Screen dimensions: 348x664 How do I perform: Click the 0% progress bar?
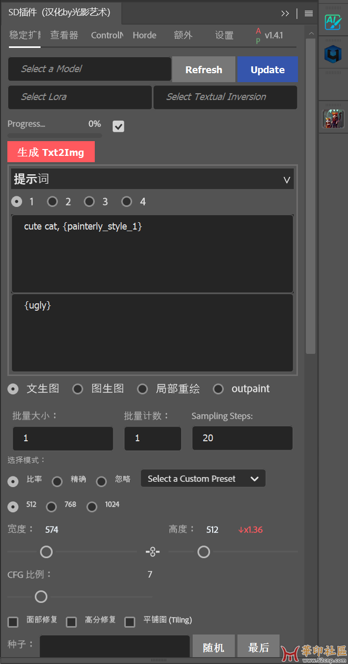55,136
